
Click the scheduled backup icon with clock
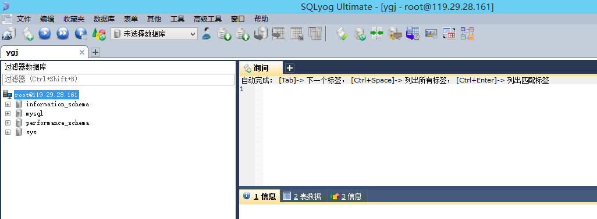tap(413, 34)
